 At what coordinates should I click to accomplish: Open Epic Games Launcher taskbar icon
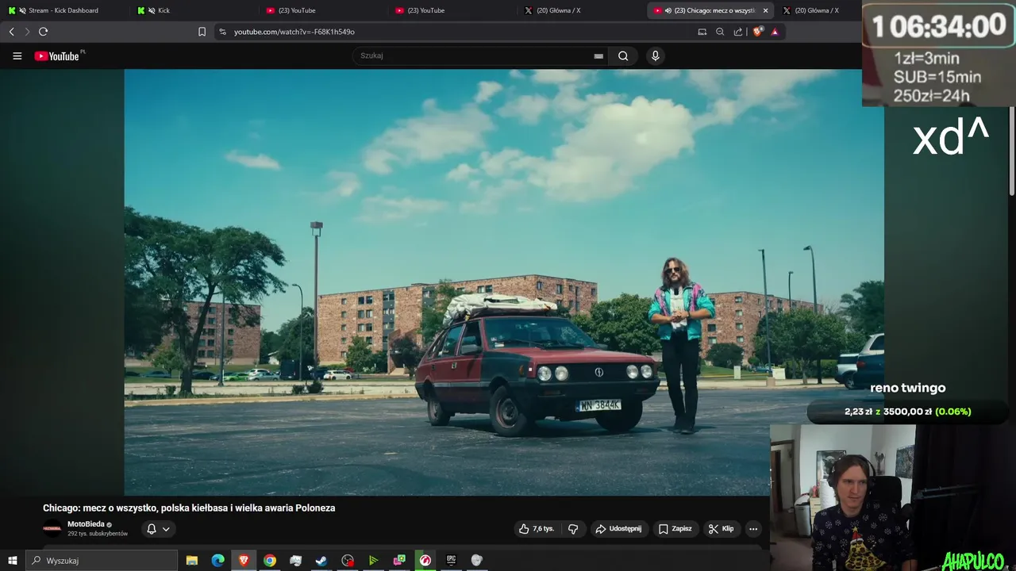click(451, 561)
